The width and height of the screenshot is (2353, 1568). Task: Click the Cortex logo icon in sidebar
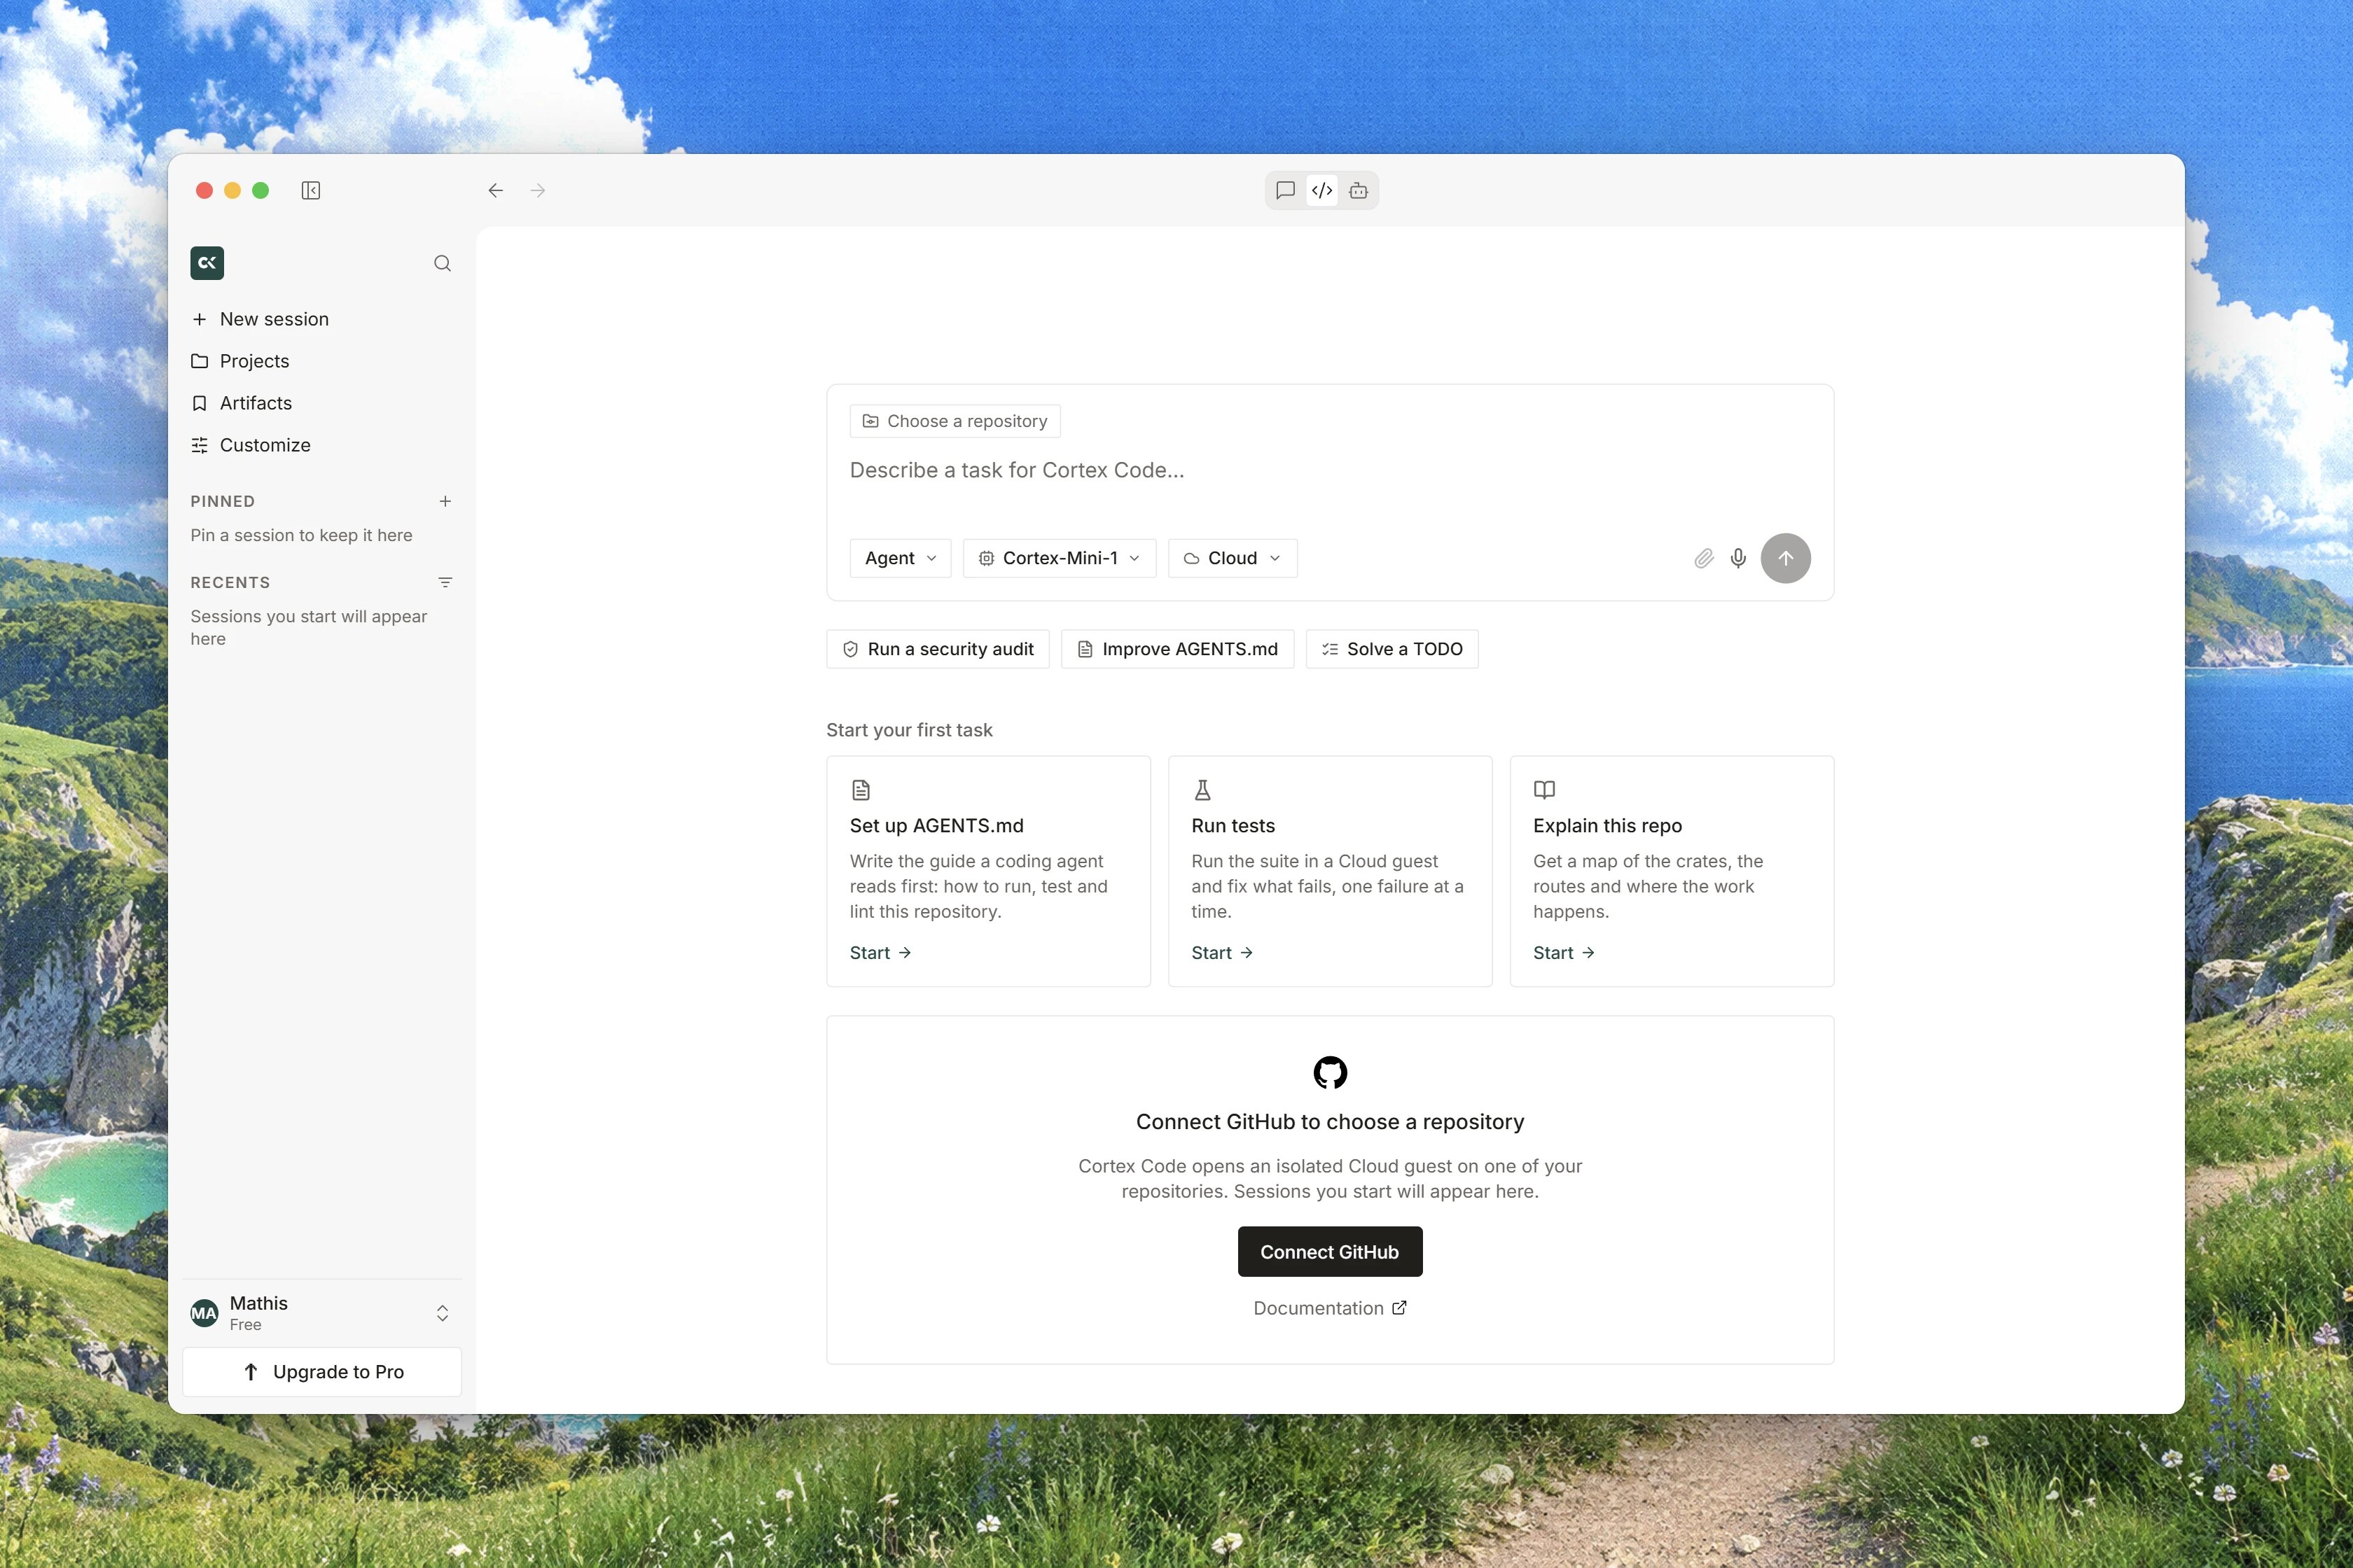(x=207, y=263)
